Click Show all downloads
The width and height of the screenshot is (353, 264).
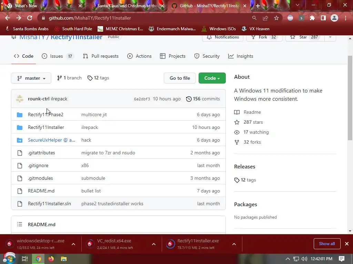coord(327,244)
